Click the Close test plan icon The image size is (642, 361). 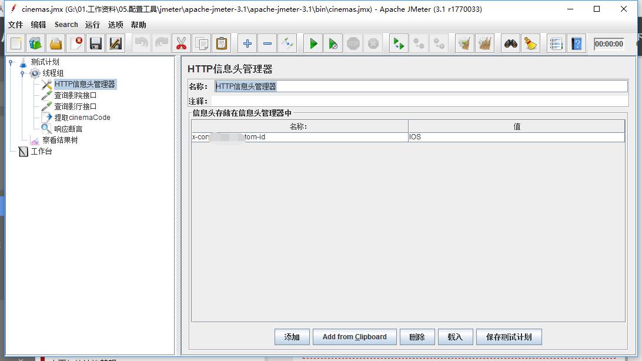76,44
